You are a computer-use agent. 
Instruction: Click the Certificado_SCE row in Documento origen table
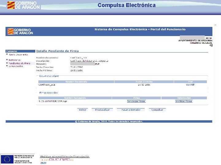click(x=122, y=85)
